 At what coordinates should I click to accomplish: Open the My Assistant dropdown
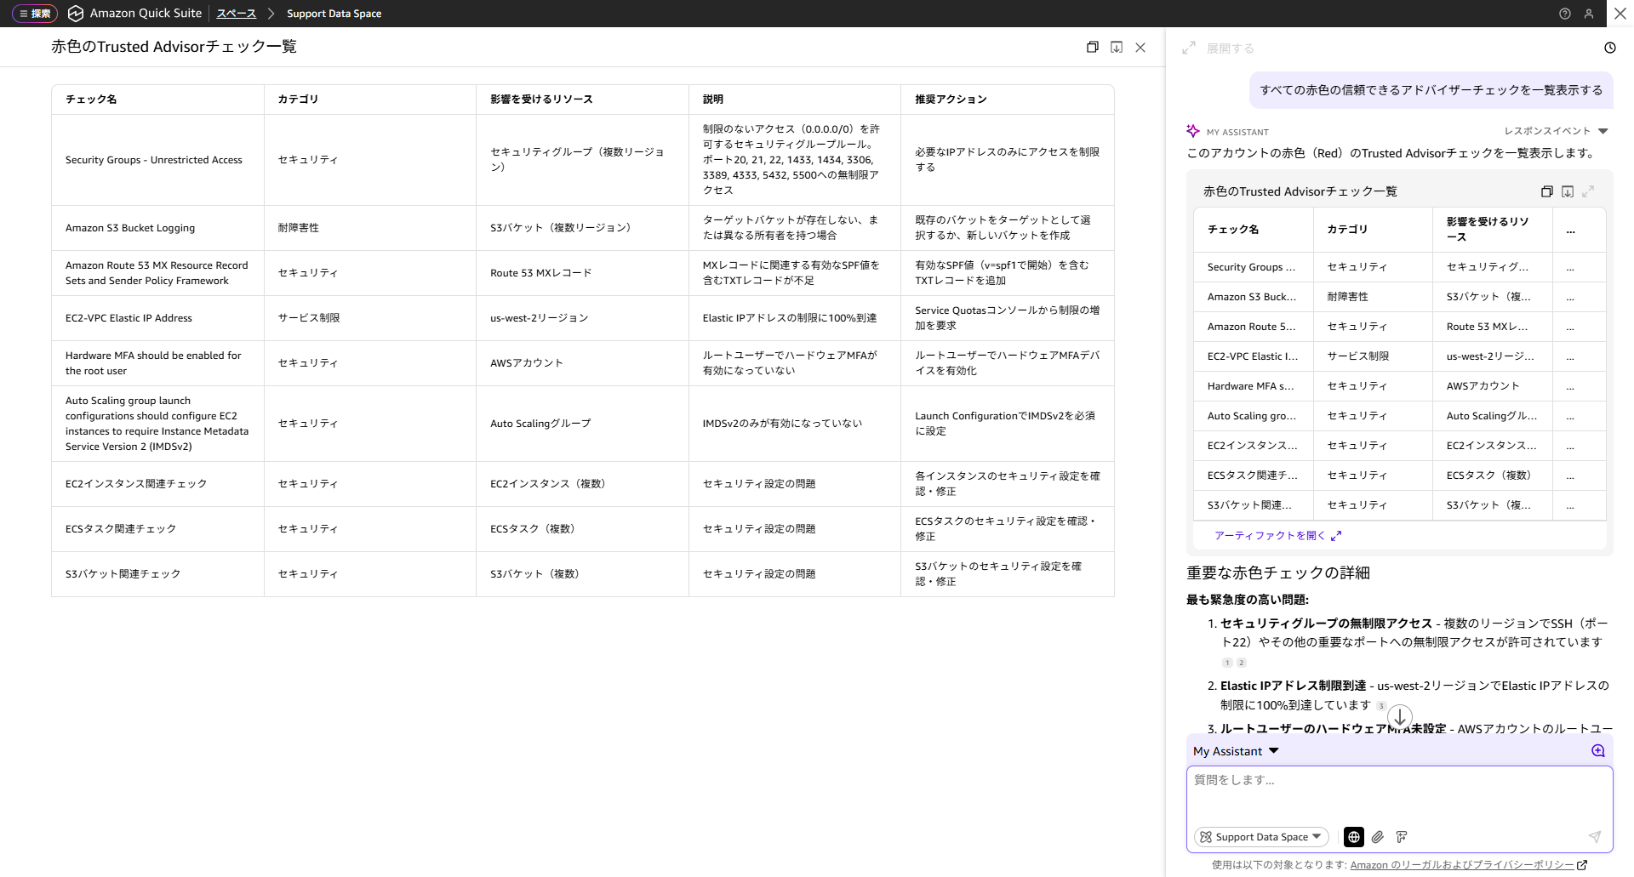click(x=1236, y=750)
